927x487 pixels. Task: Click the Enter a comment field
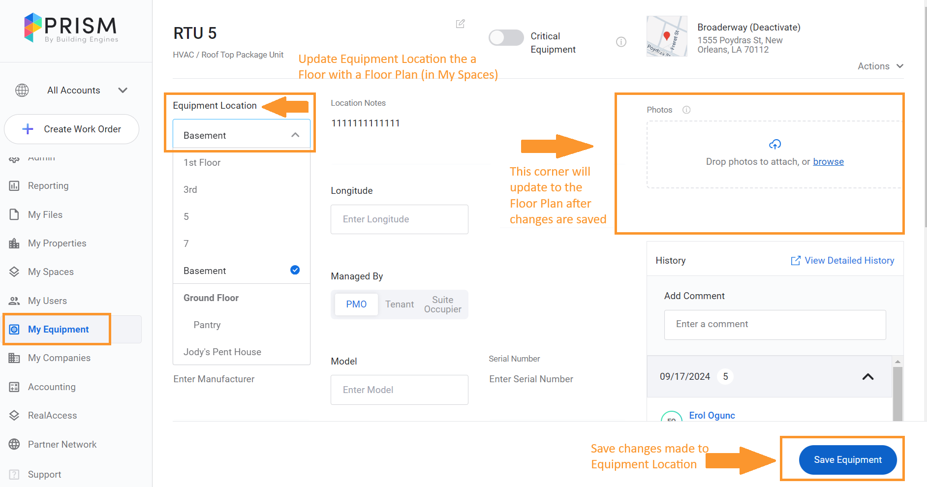click(774, 325)
